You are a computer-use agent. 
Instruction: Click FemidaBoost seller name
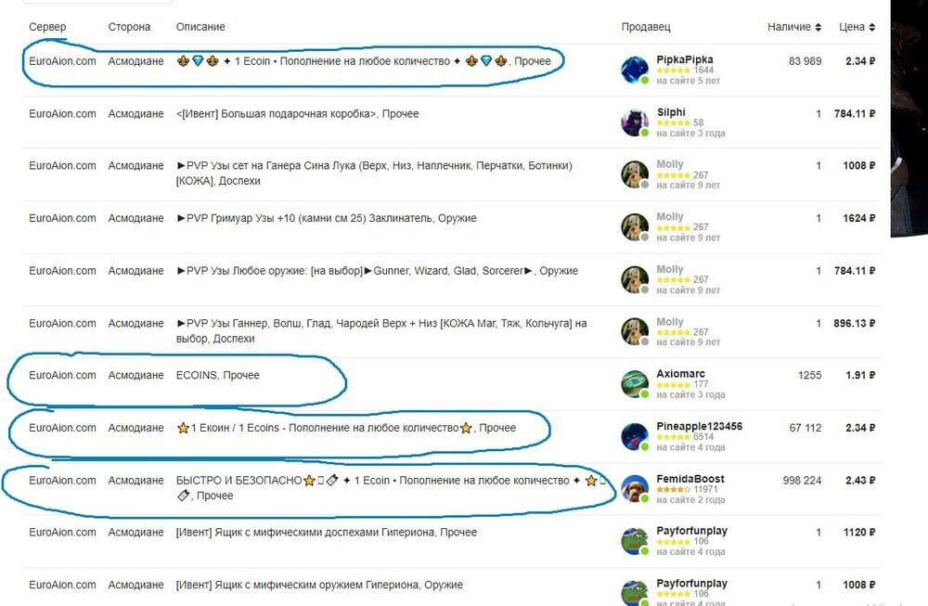[x=690, y=479]
